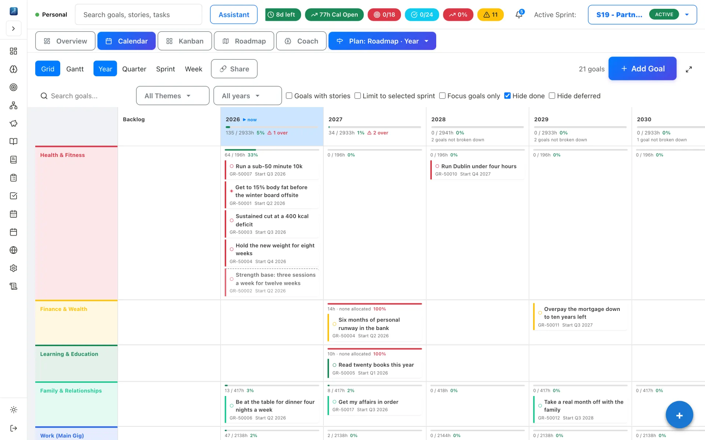Click the red Health & Fitness theme label
This screenshot has width=705, height=440.
click(x=62, y=155)
